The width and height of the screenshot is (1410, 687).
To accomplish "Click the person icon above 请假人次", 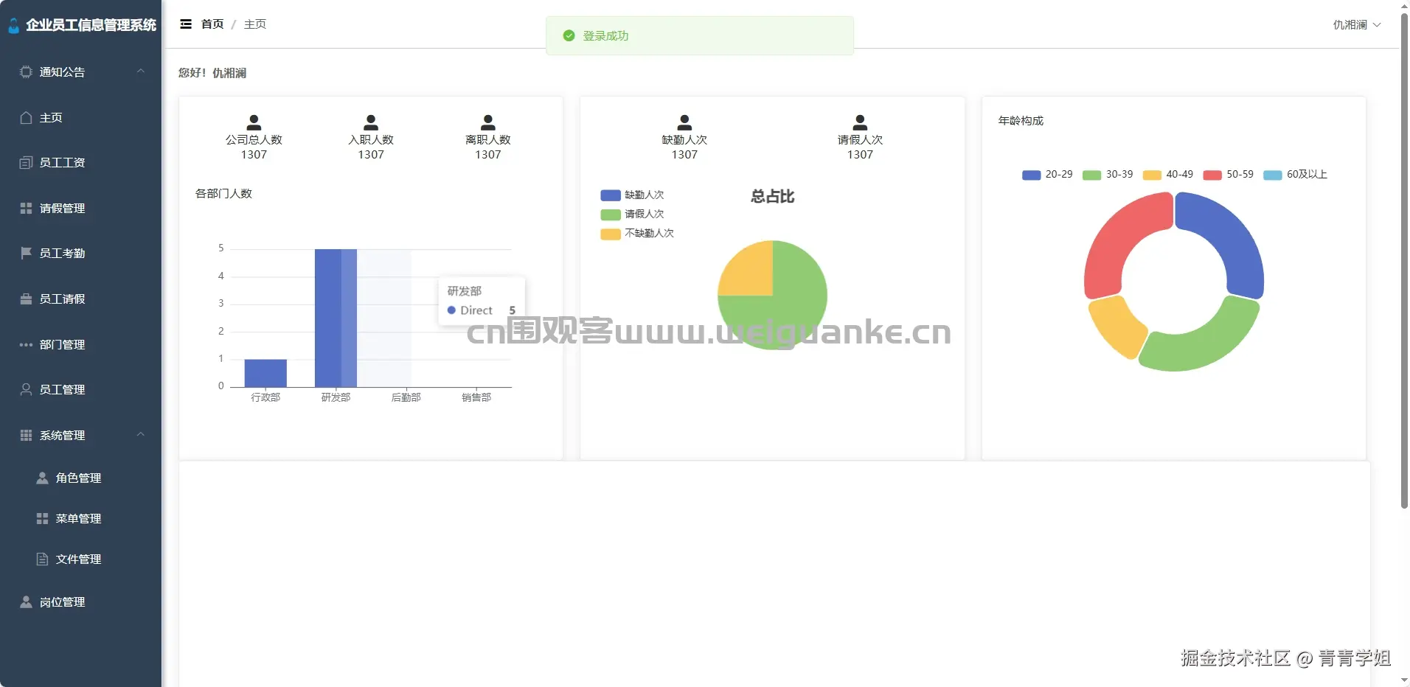I will 860,122.
